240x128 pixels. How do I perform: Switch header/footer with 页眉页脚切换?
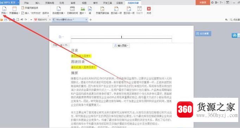(x=102, y=11)
